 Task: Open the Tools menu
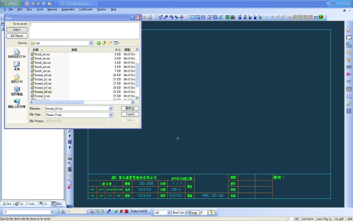(x=40, y=9)
